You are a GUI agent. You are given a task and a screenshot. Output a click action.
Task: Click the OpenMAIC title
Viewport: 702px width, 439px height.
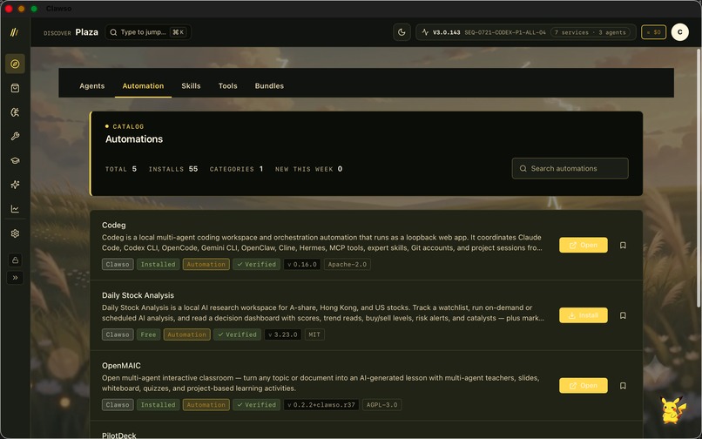(121, 366)
